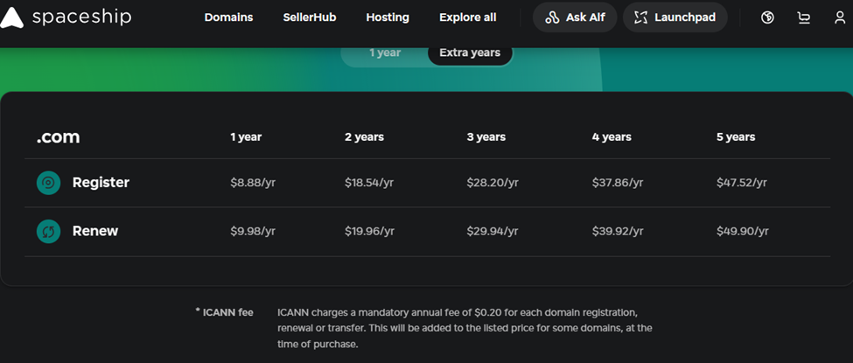Open the currency selector icon

click(x=767, y=17)
